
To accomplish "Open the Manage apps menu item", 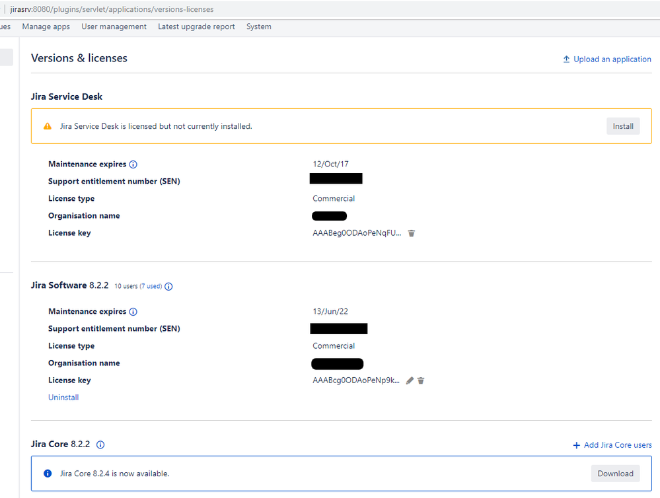I will pos(46,26).
